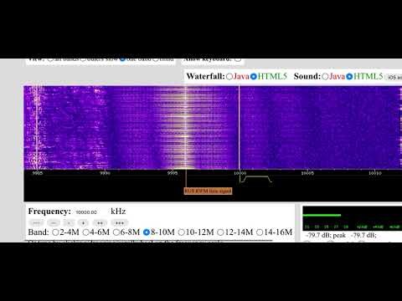
Task: Select the 8-10M band
Action: click(147, 232)
